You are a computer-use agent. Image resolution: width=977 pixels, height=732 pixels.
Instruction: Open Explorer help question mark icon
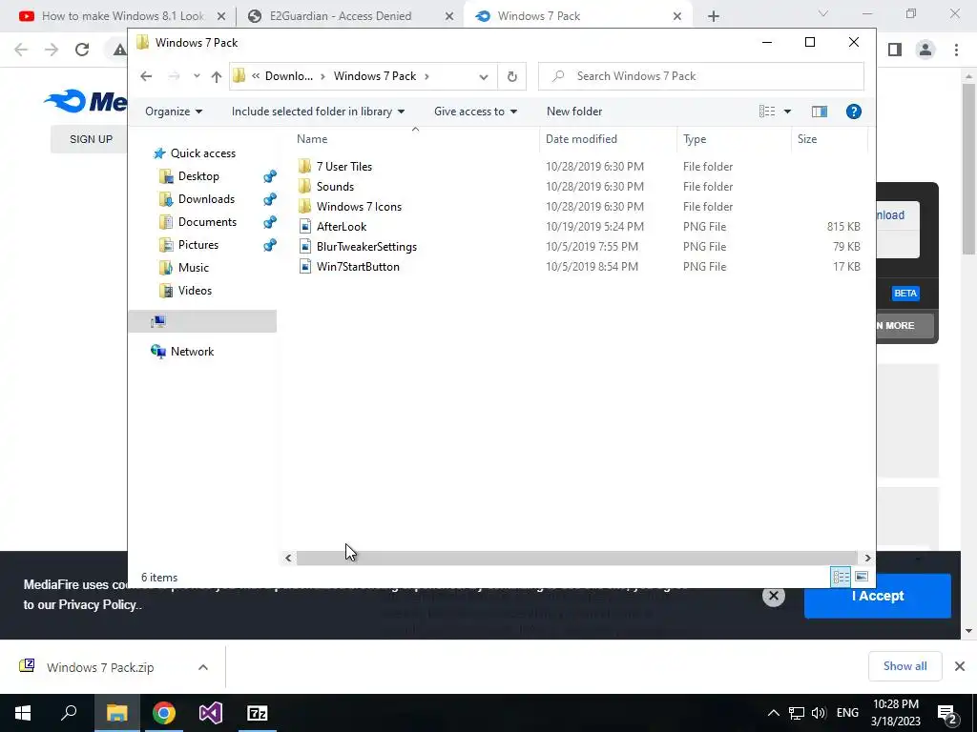[854, 112]
